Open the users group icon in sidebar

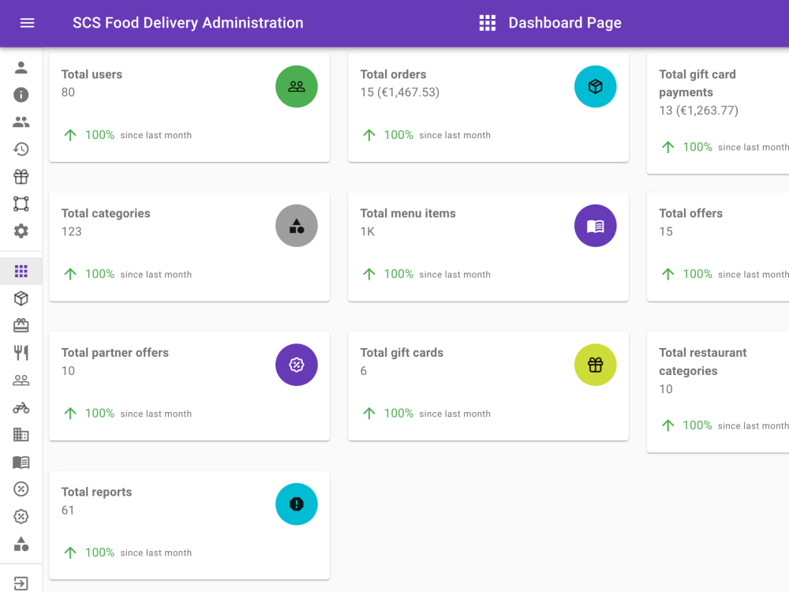coord(21,122)
